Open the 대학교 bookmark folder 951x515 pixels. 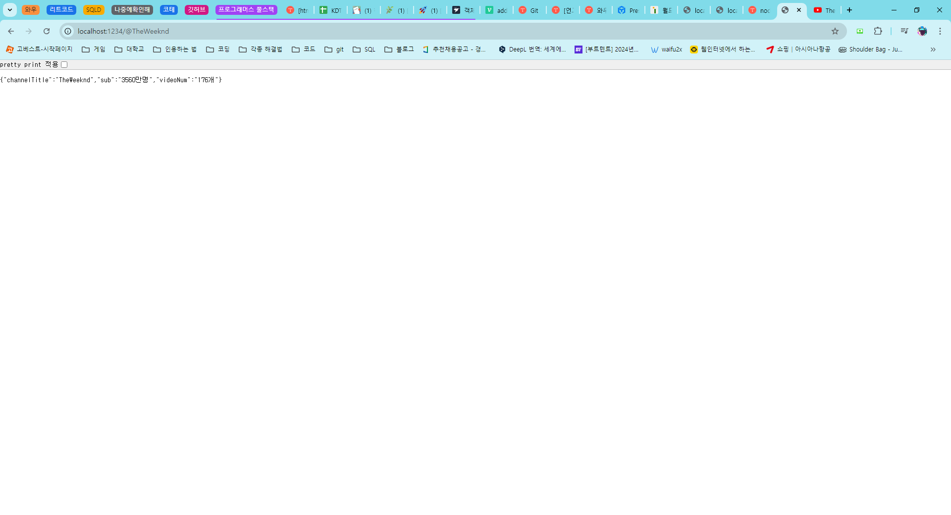click(129, 50)
